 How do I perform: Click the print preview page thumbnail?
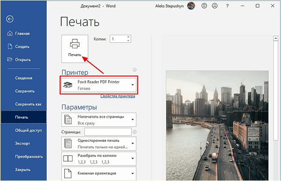217,125
